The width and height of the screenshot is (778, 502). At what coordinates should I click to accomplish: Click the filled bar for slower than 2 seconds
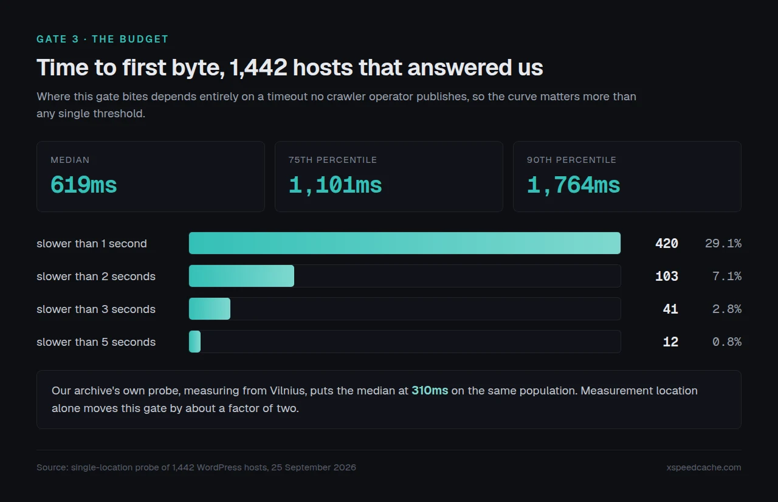241,276
